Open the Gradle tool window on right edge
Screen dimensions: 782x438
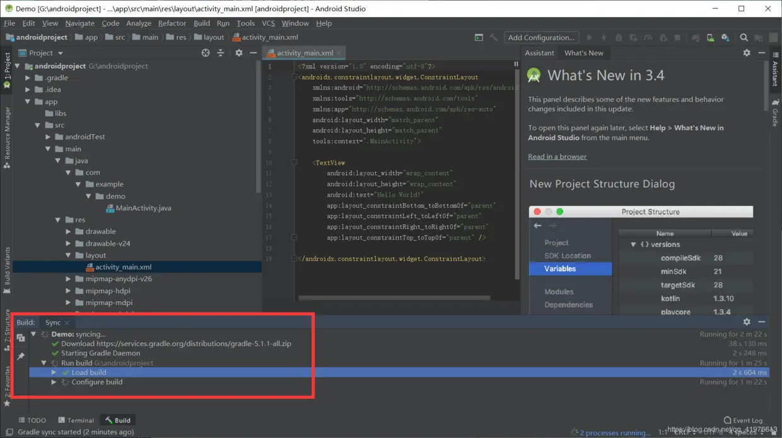(775, 112)
